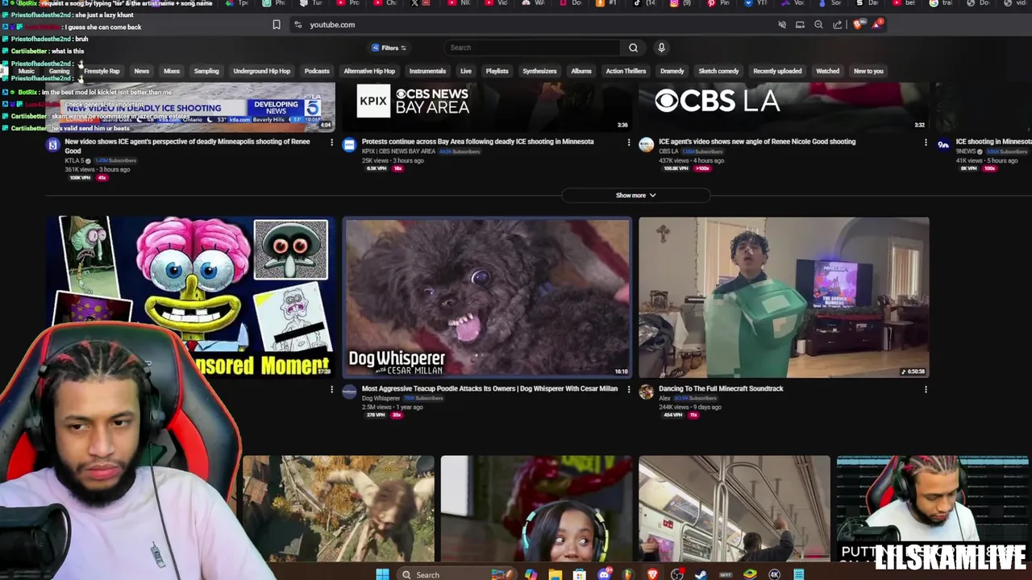
Task: Click the KPIX channel avatar
Action: tap(349, 145)
